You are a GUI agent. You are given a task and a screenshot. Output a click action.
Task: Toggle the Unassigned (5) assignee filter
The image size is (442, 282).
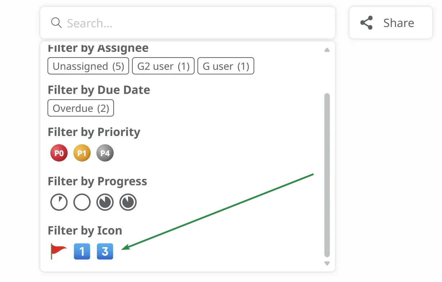pyautogui.click(x=88, y=66)
